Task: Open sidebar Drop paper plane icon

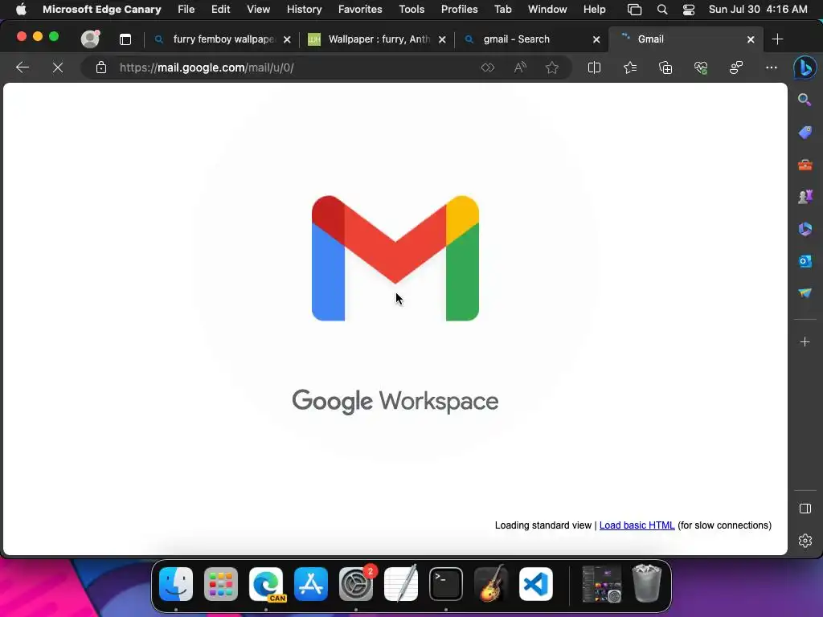Action: [805, 292]
